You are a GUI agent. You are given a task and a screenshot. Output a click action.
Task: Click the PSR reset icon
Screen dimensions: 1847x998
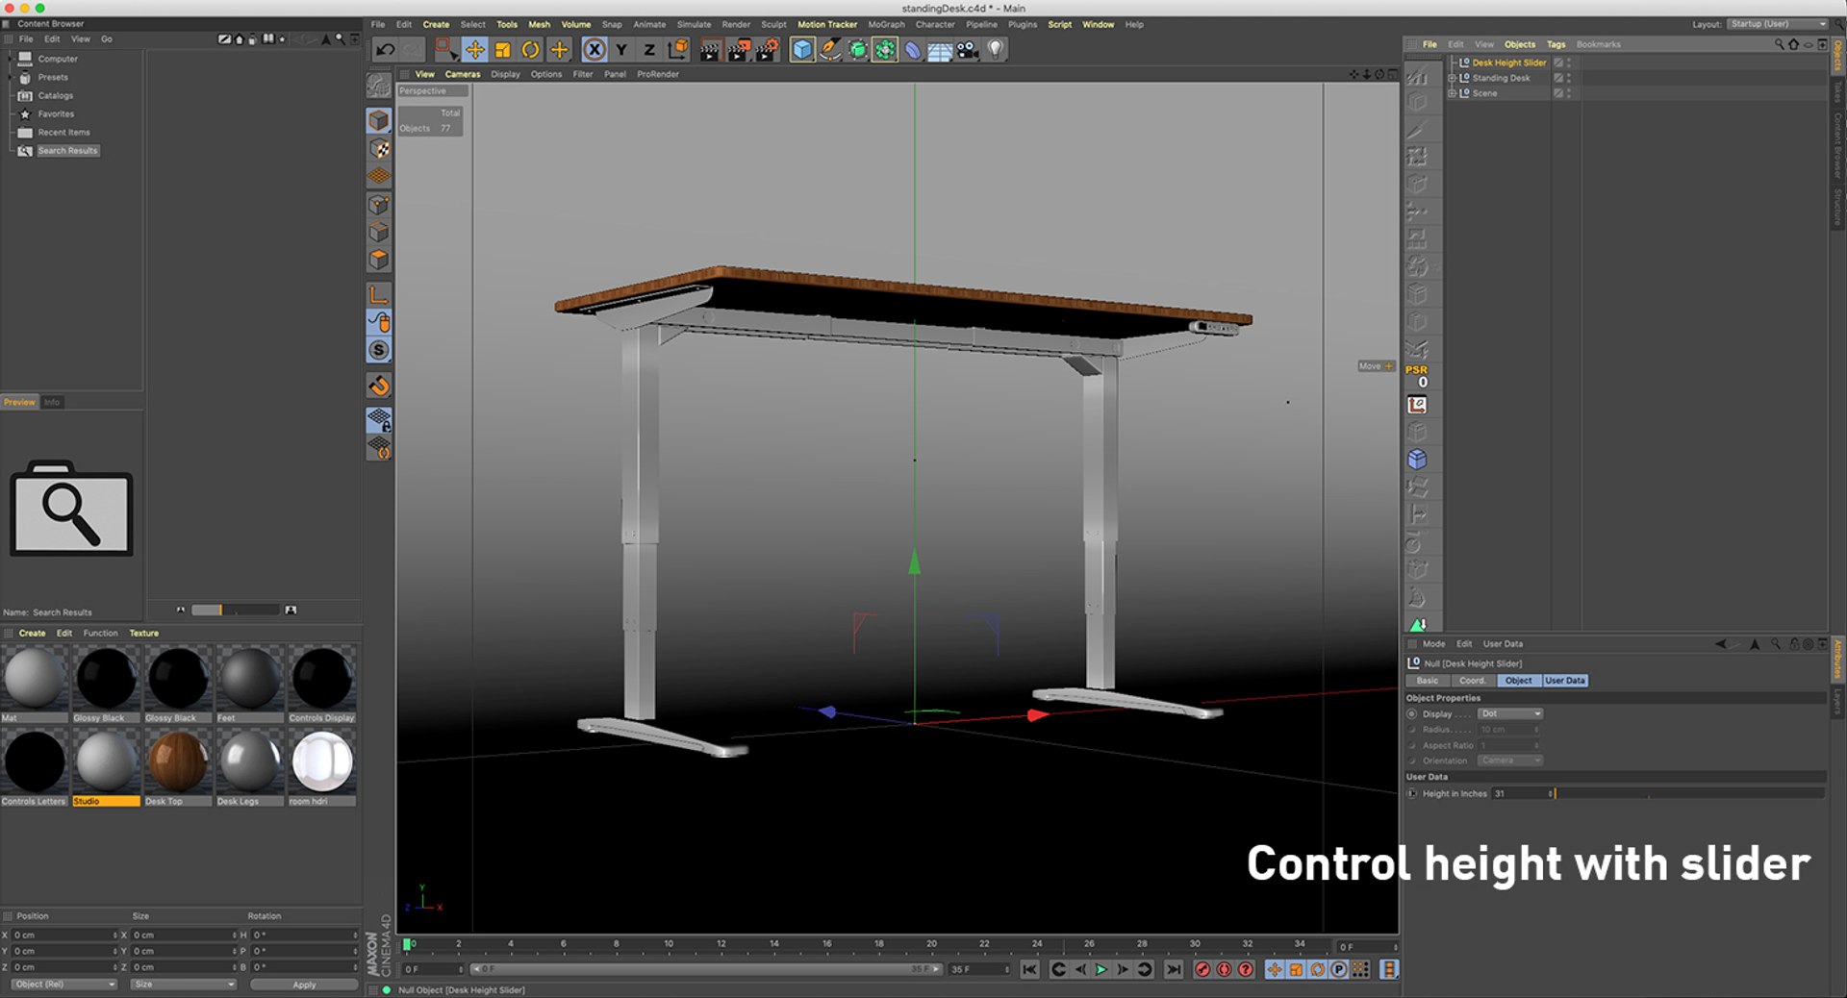[1417, 376]
